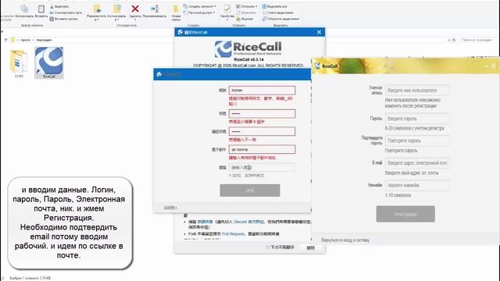Screen dimensions: 500x281
Task: Click the grey register button in Chinese form
Action: tap(250, 190)
